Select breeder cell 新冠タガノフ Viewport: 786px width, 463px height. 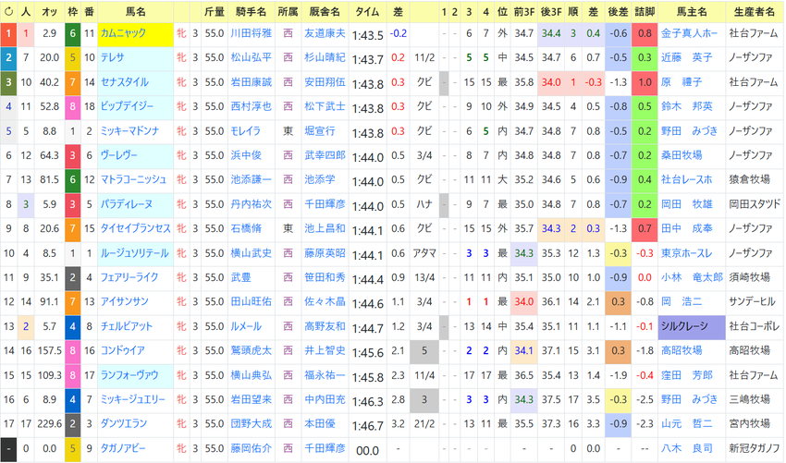[x=755, y=448]
